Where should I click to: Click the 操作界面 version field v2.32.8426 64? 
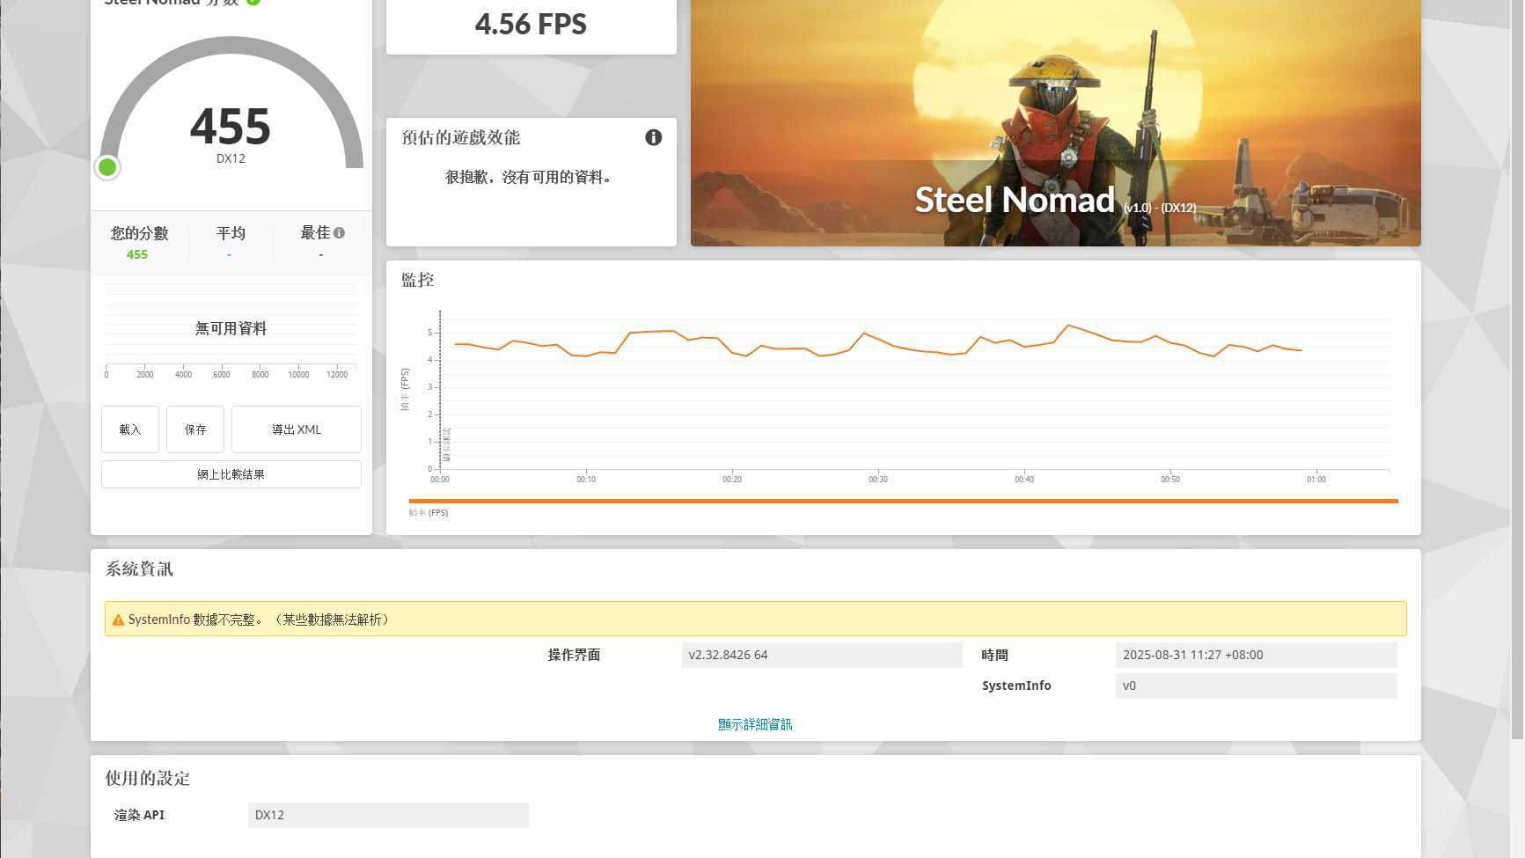pyautogui.click(x=822, y=655)
